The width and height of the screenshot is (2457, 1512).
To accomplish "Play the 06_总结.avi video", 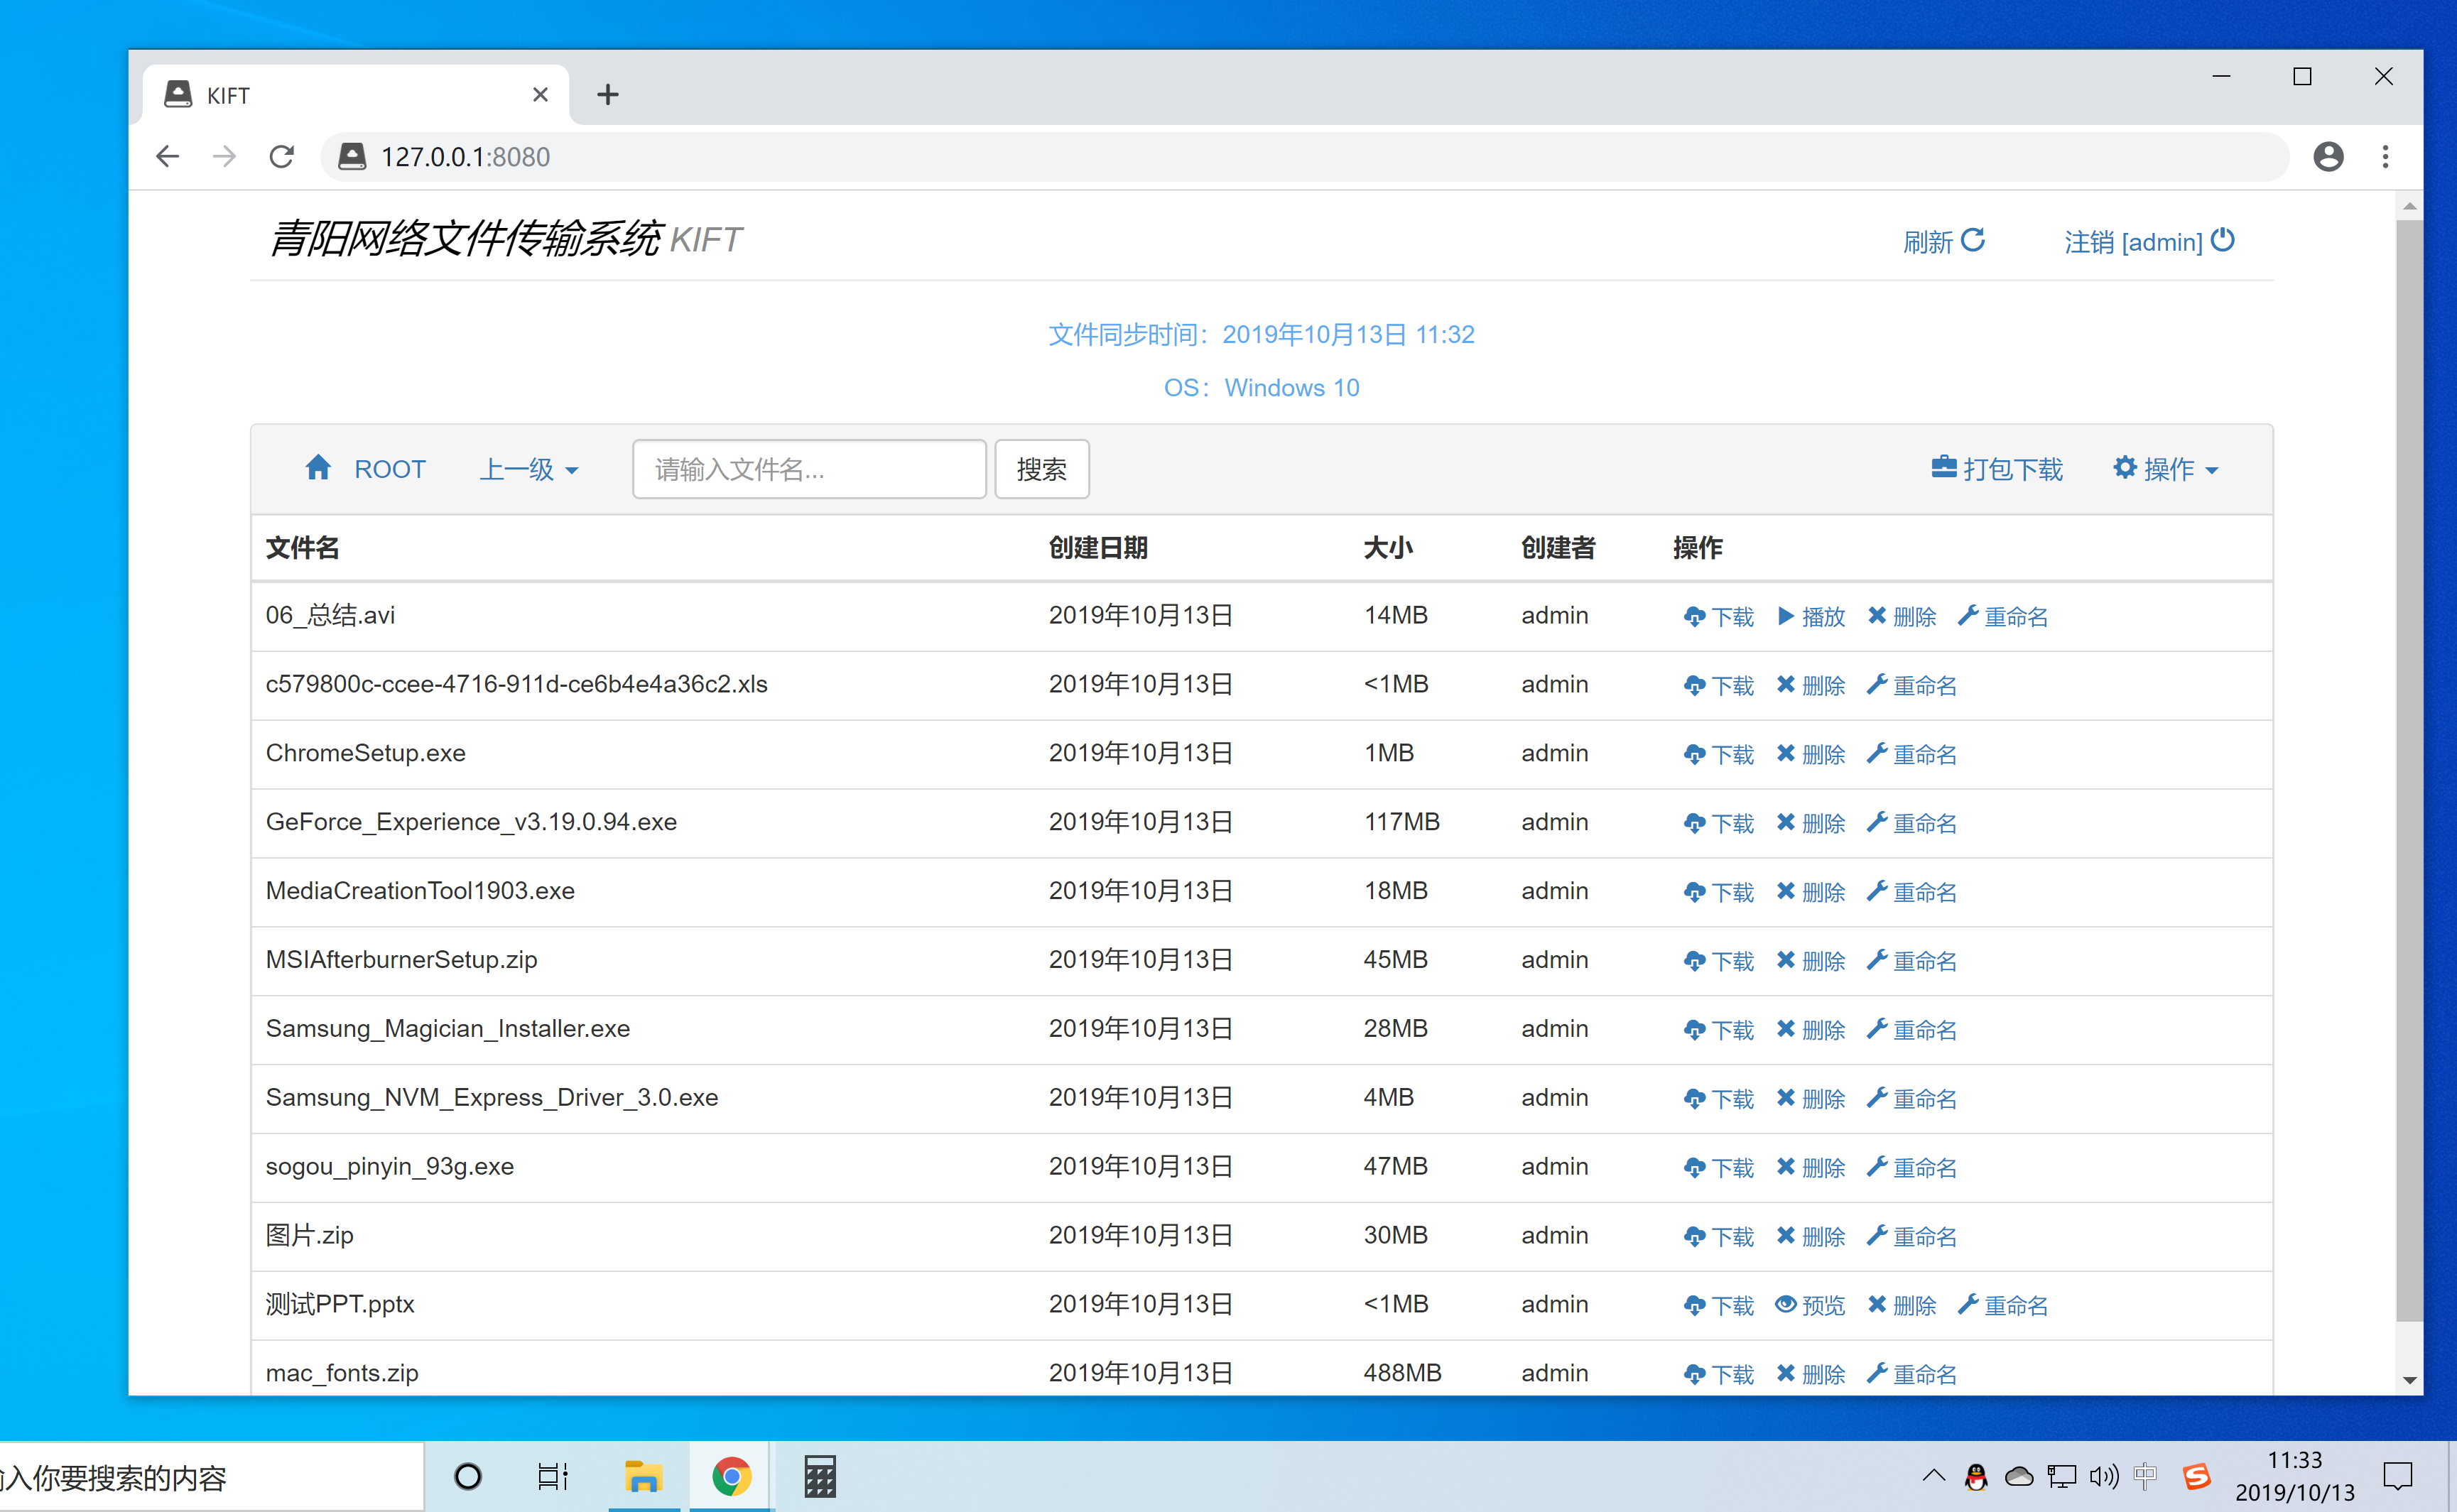I will (x=1811, y=617).
